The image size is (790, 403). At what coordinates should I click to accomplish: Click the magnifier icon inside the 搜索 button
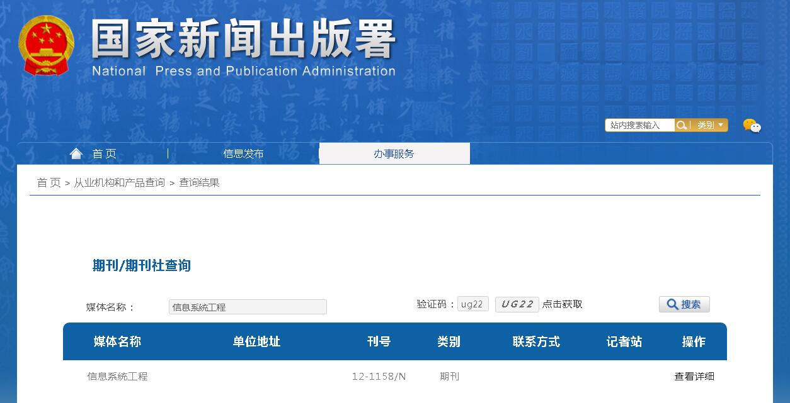[x=672, y=304]
